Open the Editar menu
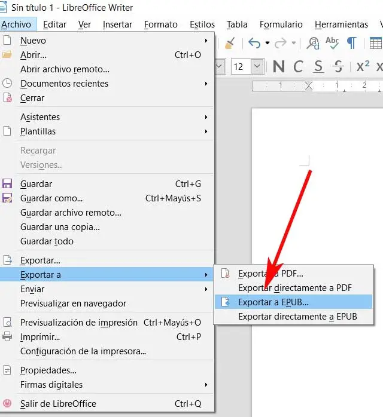 54,24
